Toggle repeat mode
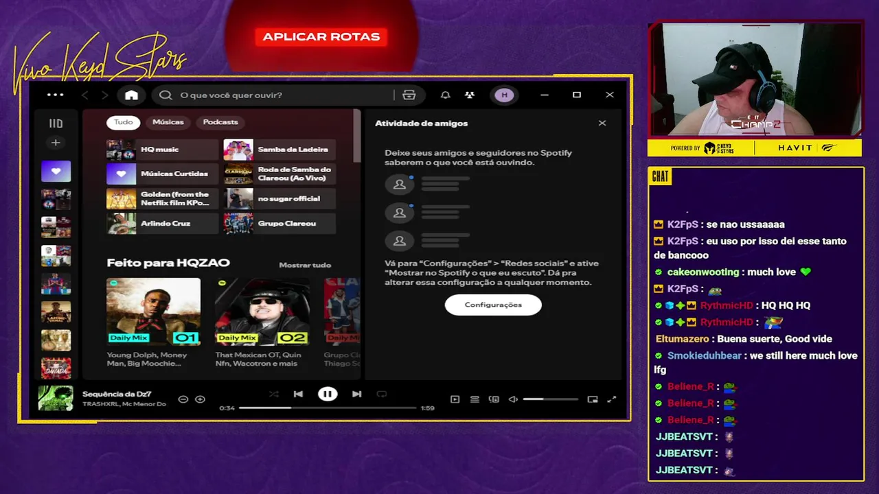The width and height of the screenshot is (879, 494). click(382, 394)
